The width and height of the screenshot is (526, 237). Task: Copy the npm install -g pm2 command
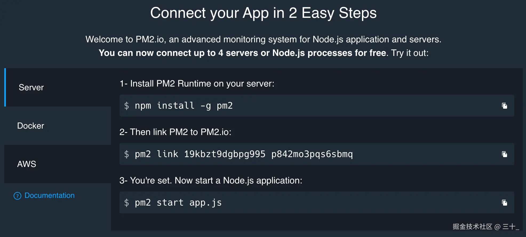click(504, 106)
